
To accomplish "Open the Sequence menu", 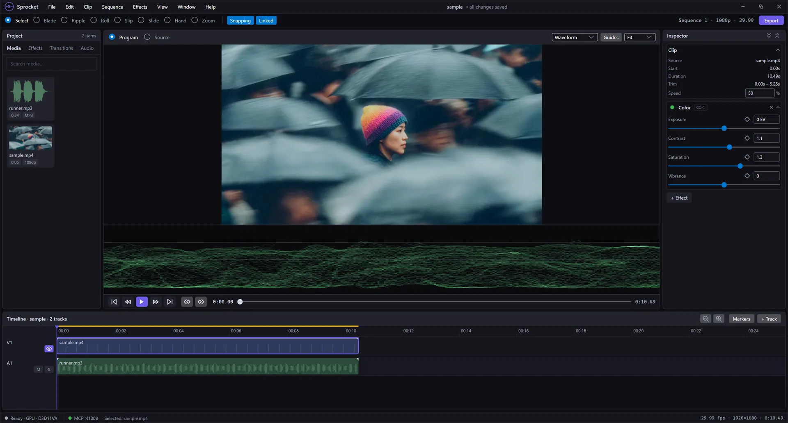I will [x=112, y=7].
